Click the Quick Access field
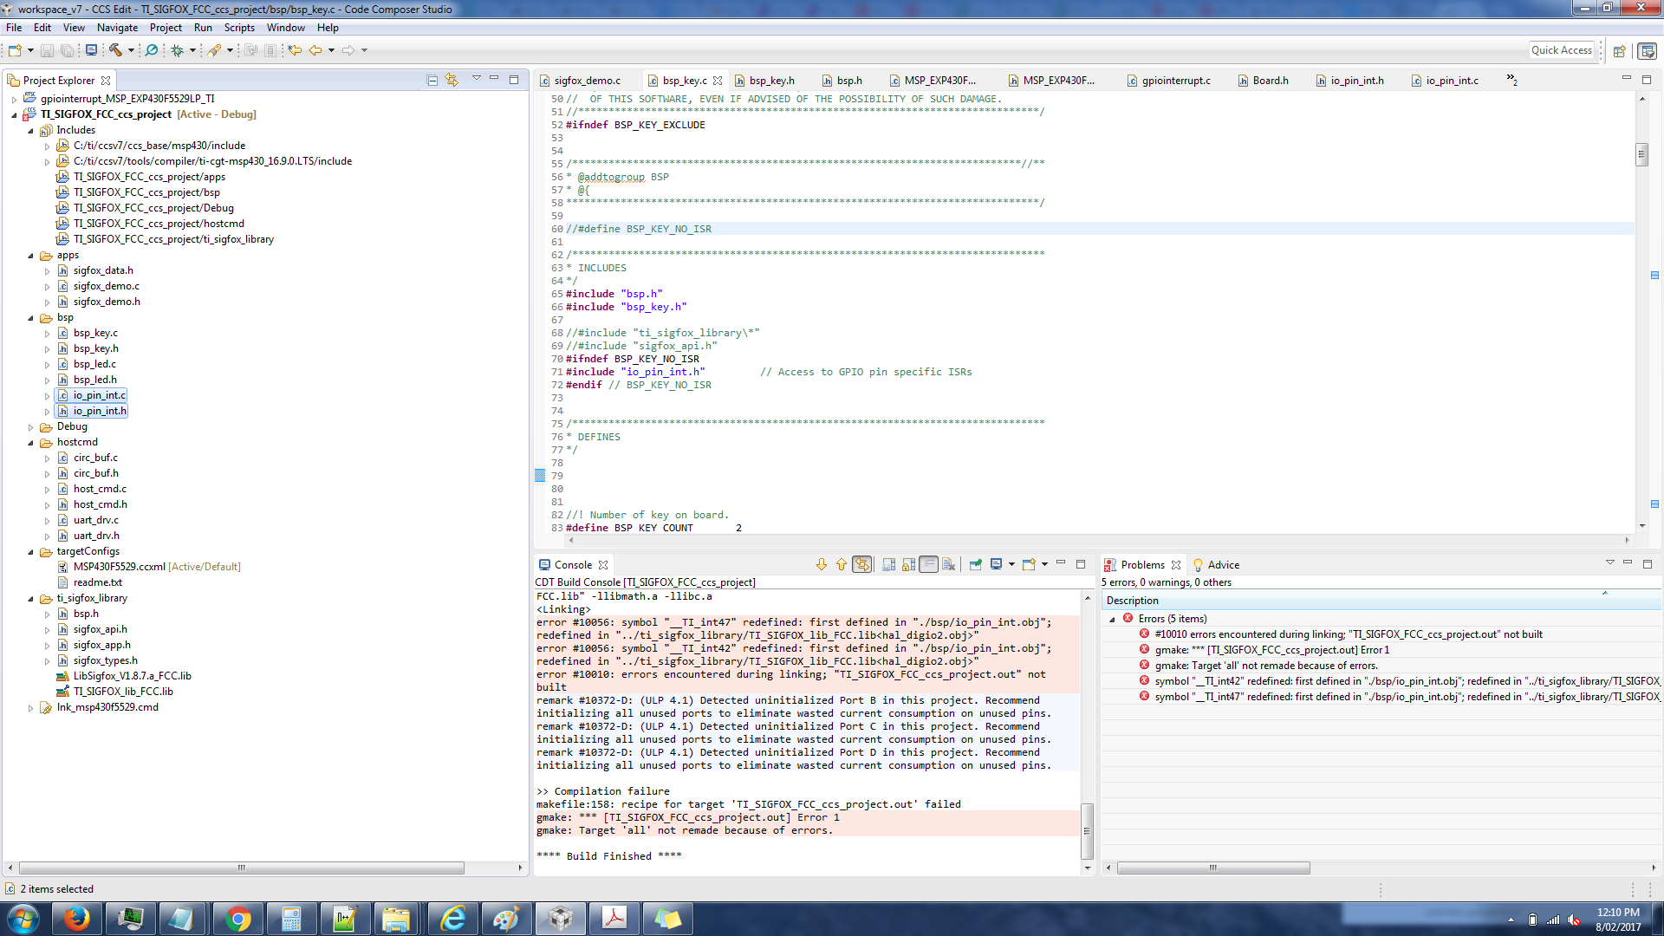The image size is (1664, 936). (1561, 50)
